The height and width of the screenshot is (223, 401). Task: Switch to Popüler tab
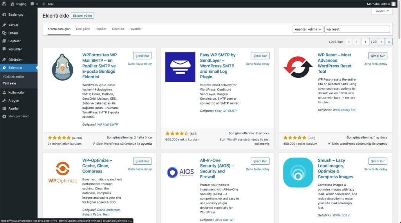point(101,29)
